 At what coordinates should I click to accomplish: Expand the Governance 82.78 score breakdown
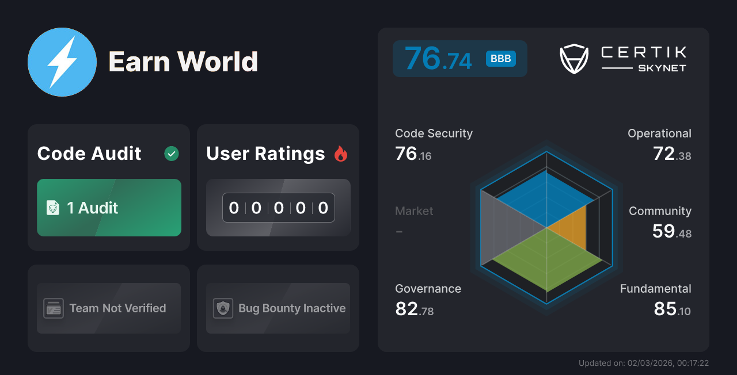point(428,299)
